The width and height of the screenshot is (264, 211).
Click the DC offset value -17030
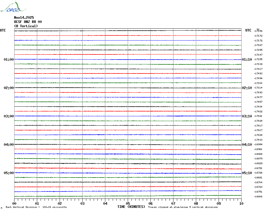point(258,107)
